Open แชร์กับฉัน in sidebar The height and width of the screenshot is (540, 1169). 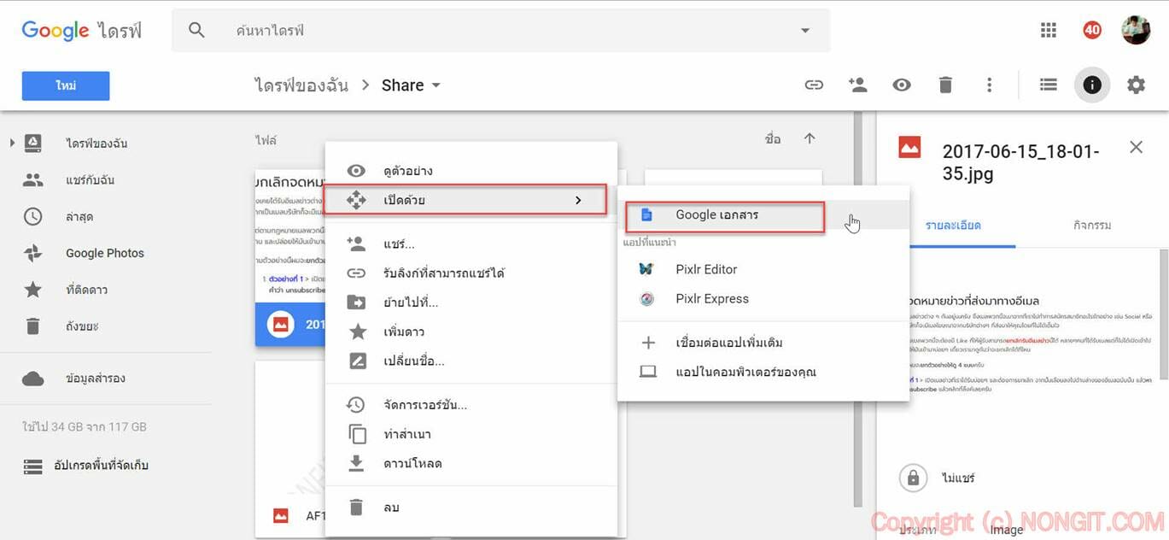click(x=90, y=180)
